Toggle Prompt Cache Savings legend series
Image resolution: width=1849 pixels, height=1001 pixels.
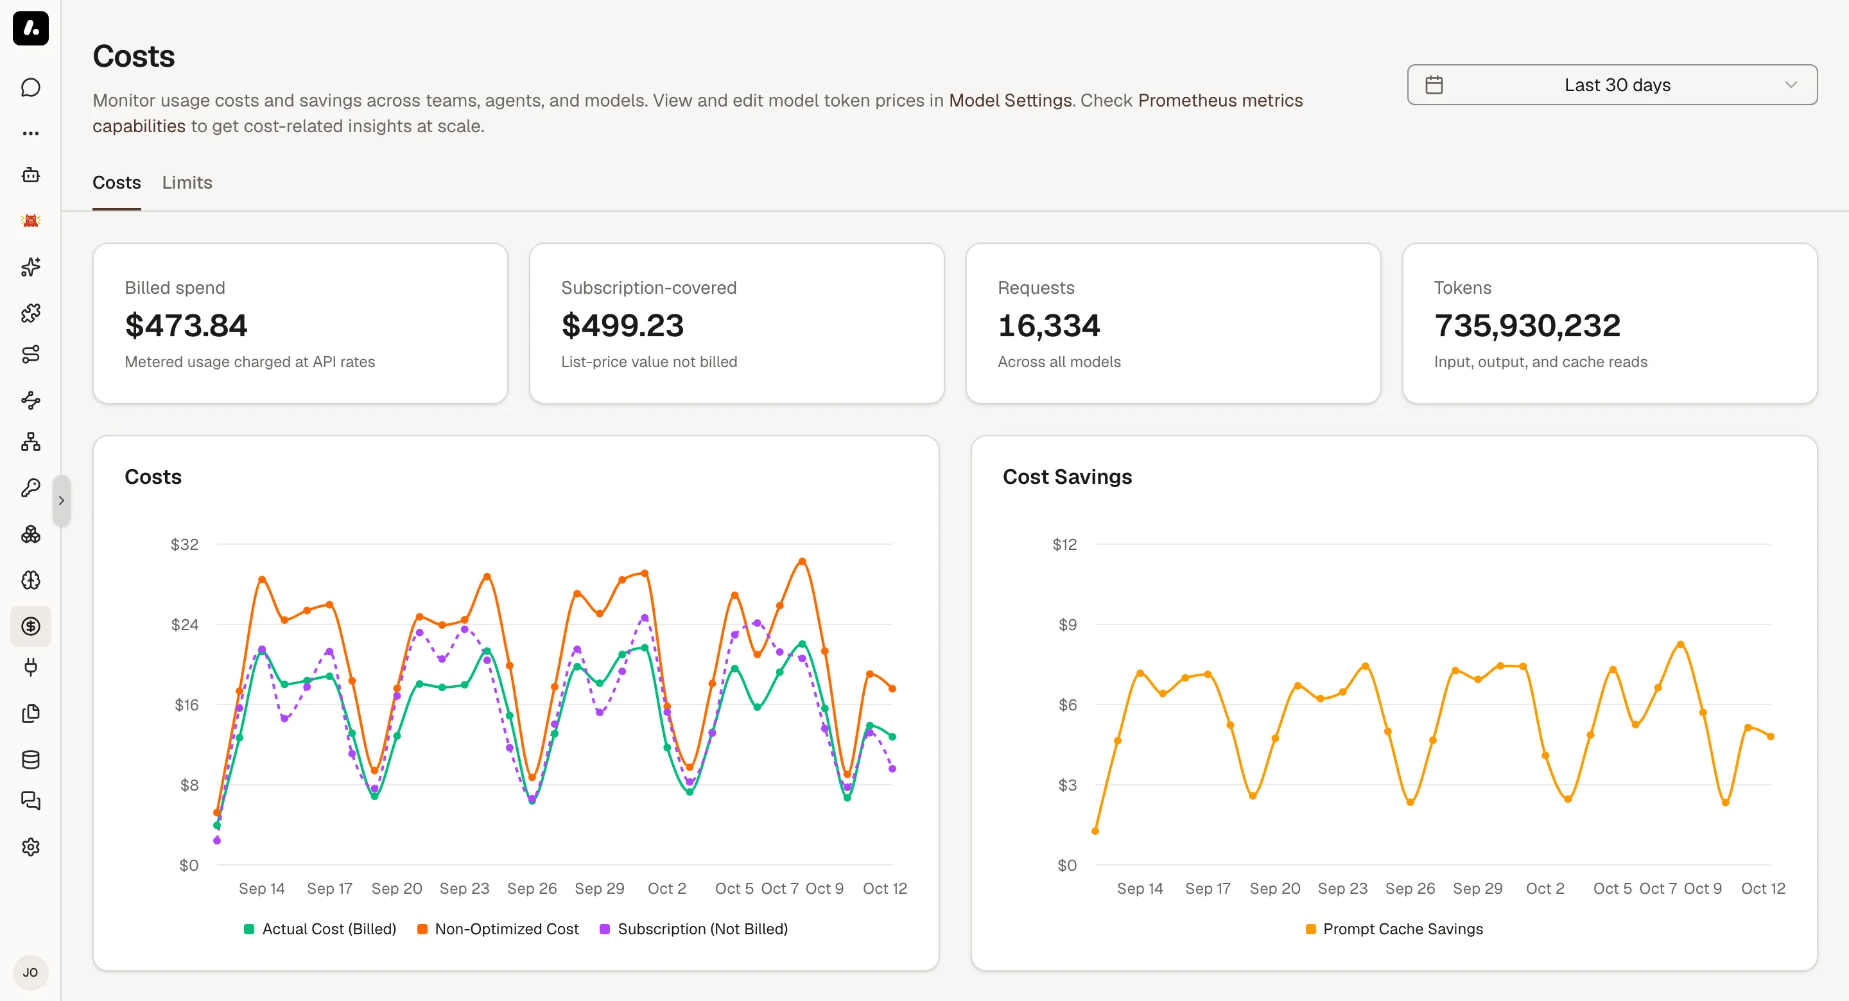pyautogui.click(x=1394, y=928)
